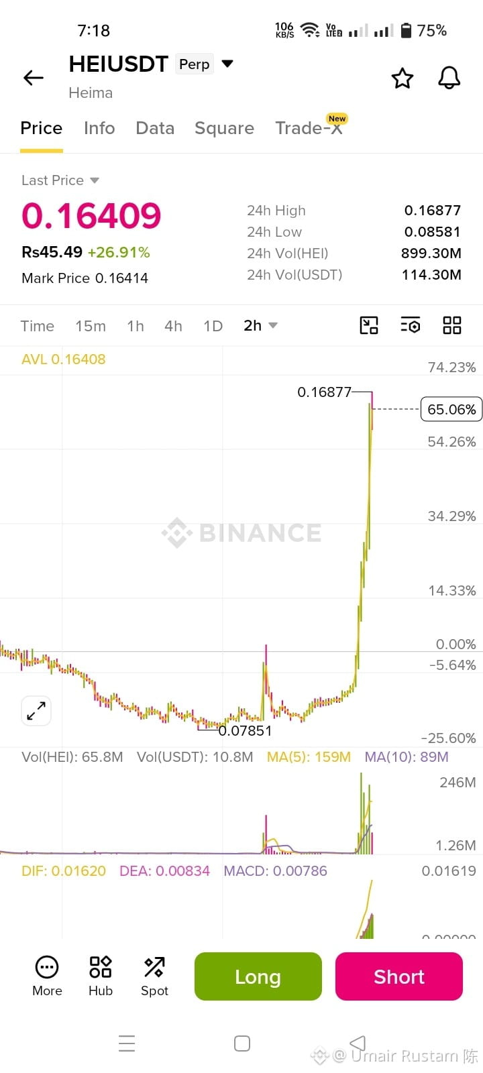Open price alert bell icon
This screenshot has height=1073, width=483.
(449, 78)
